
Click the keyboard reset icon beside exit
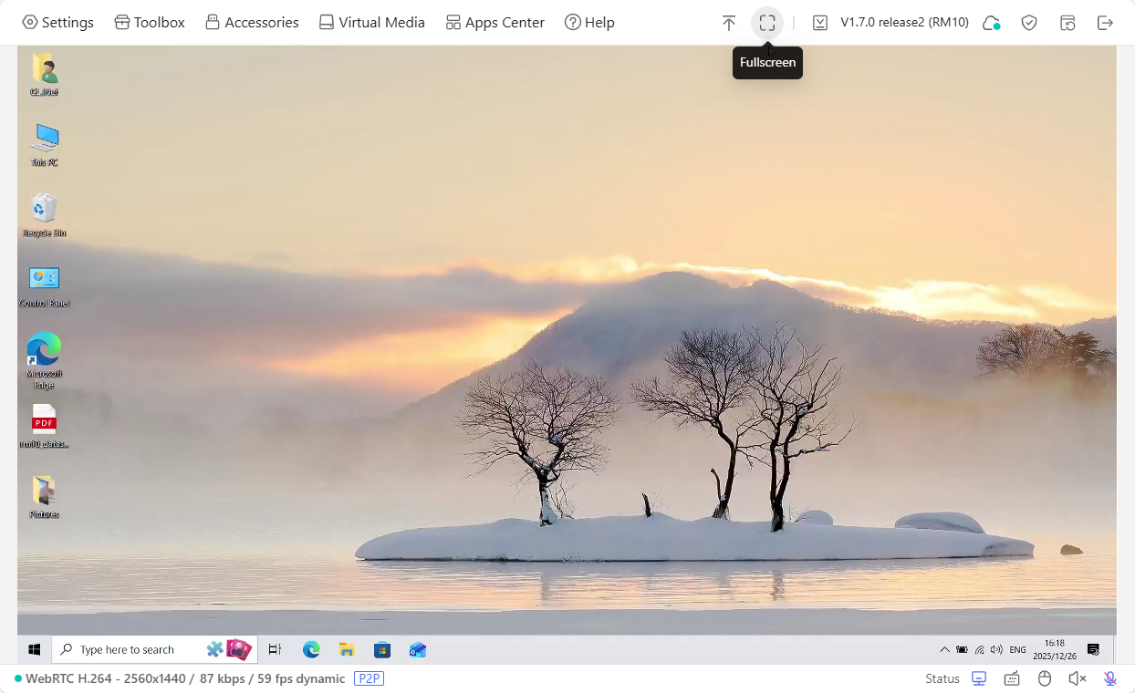click(1067, 22)
